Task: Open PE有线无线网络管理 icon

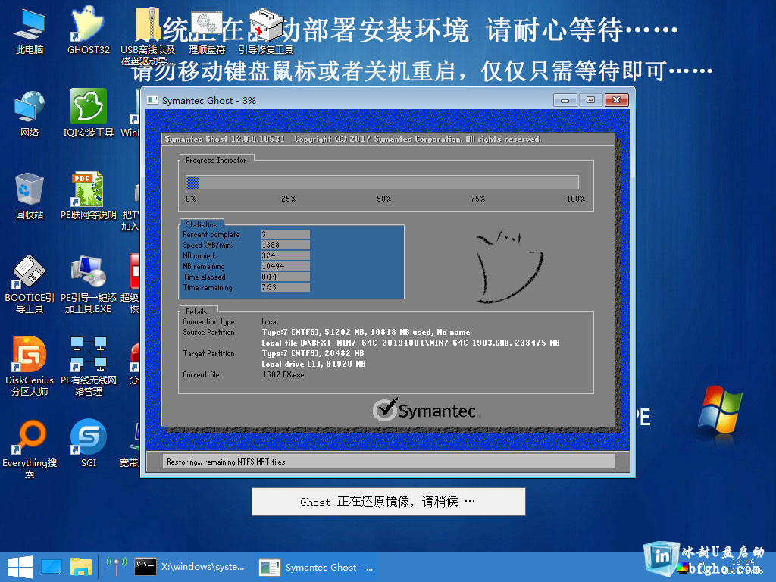Action: point(88,366)
